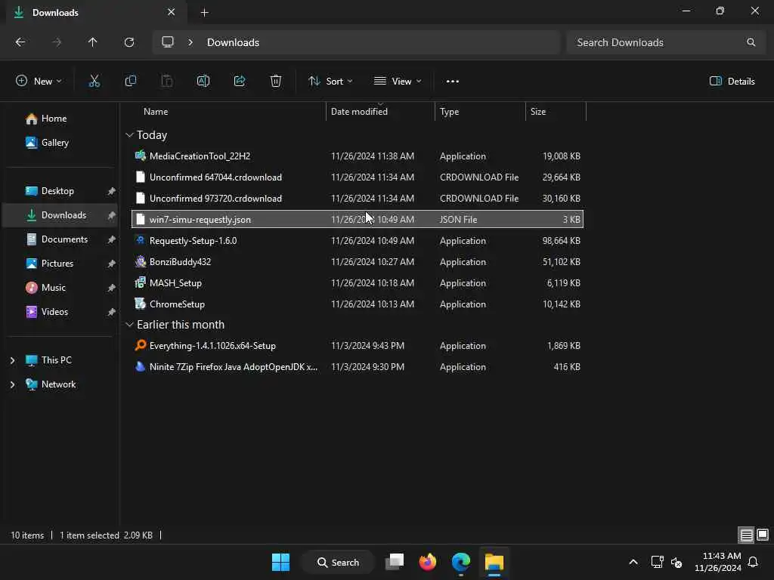774x580 pixels.
Task: Open the See more ellipsis menu
Action: [x=453, y=82]
